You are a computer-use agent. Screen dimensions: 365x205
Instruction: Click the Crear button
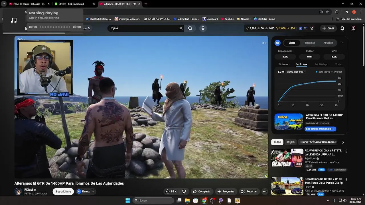(x=328, y=28)
